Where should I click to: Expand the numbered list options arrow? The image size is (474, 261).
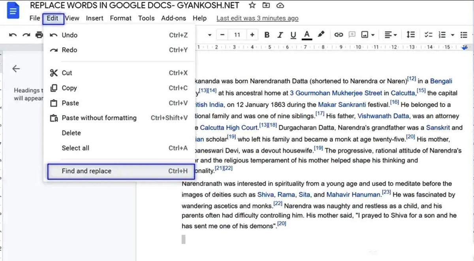click(453, 35)
